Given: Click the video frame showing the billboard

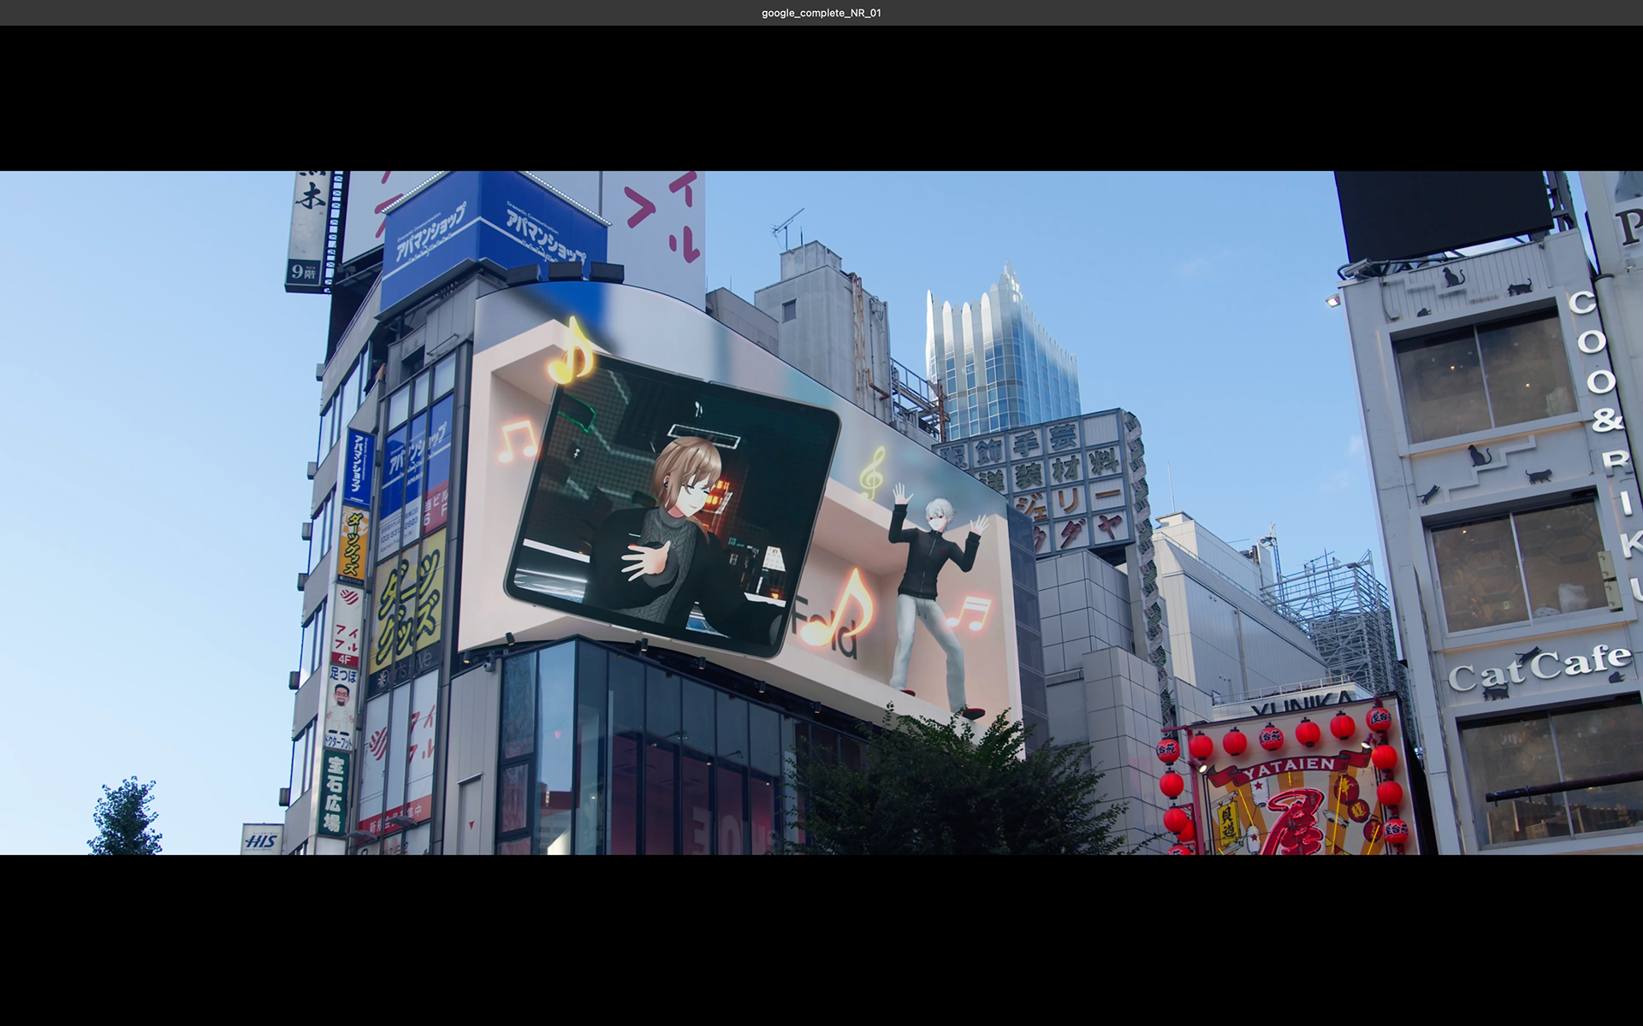Looking at the screenshot, I should 821,513.
